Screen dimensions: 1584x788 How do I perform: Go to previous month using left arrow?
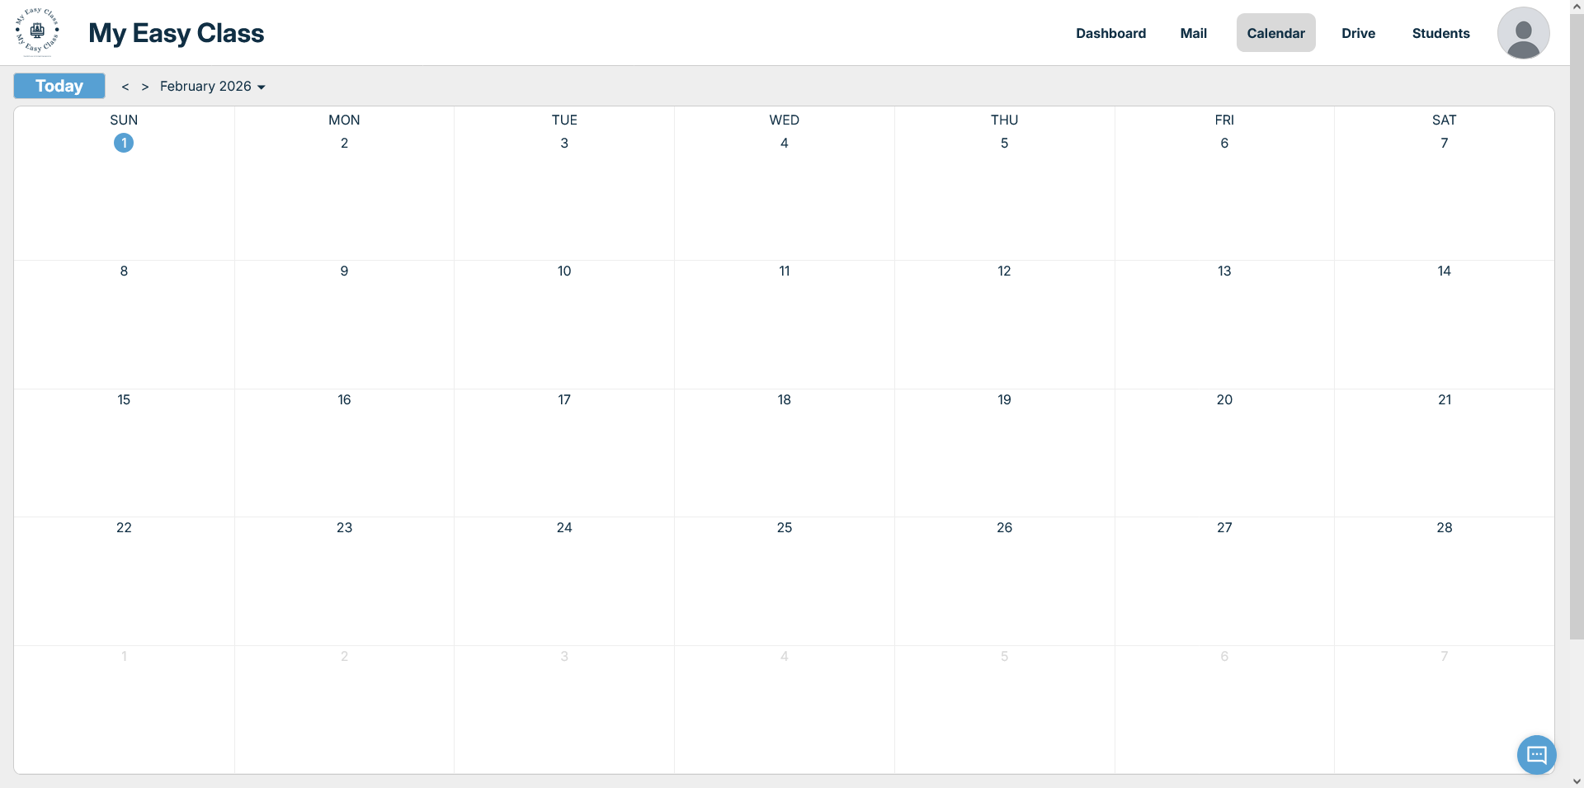[x=125, y=87]
